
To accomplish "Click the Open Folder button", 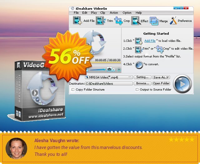I will (x=161, y=83).
